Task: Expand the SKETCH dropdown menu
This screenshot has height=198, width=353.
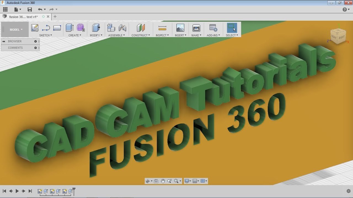Action: click(x=46, y=35)
